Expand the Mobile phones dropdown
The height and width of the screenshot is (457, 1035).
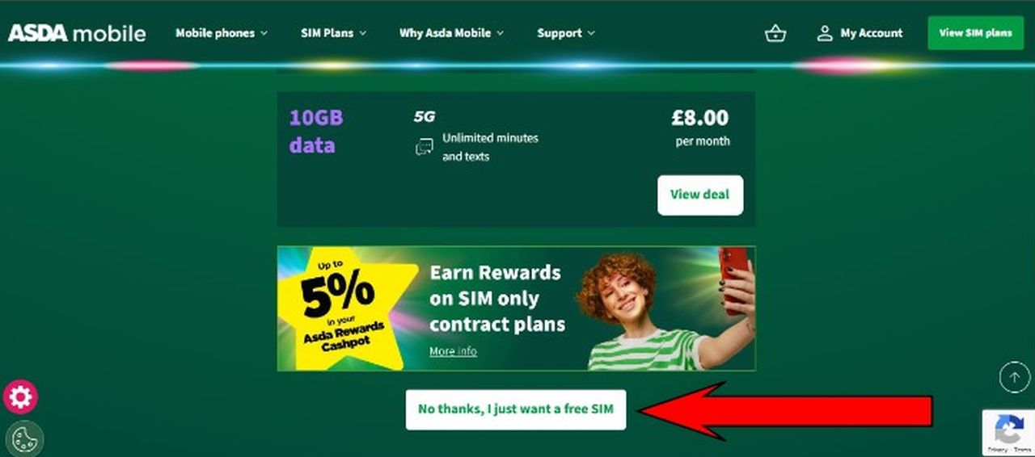pos(221,33)
